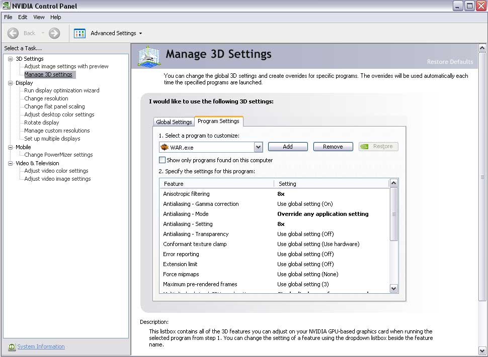The width and height of the screenshot is (488, 357).
Task: Click the Feature column header
Action: [217, 184]
